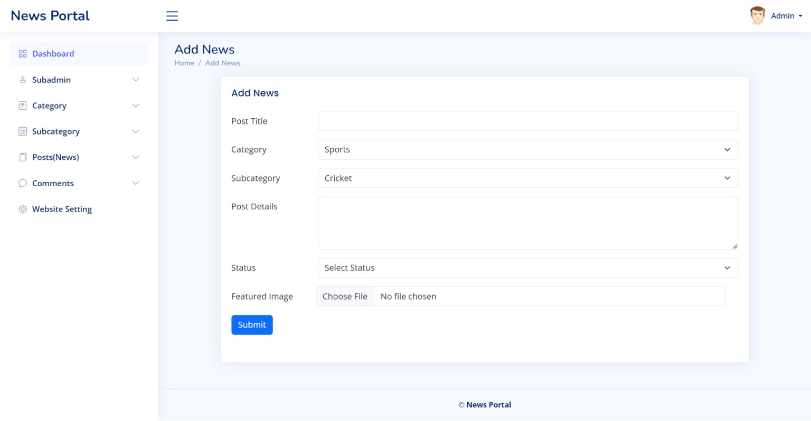811x421 pixels.
Task: Click the Submit button
Action: coord(252,324)
